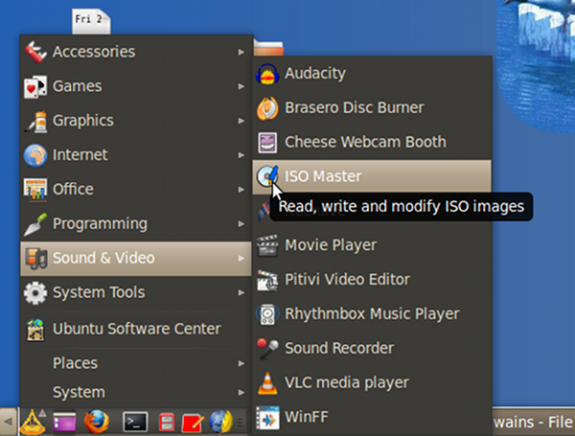Click the Movie Player clapperboard icon
The image size is (575, 436).
(267, 245)
